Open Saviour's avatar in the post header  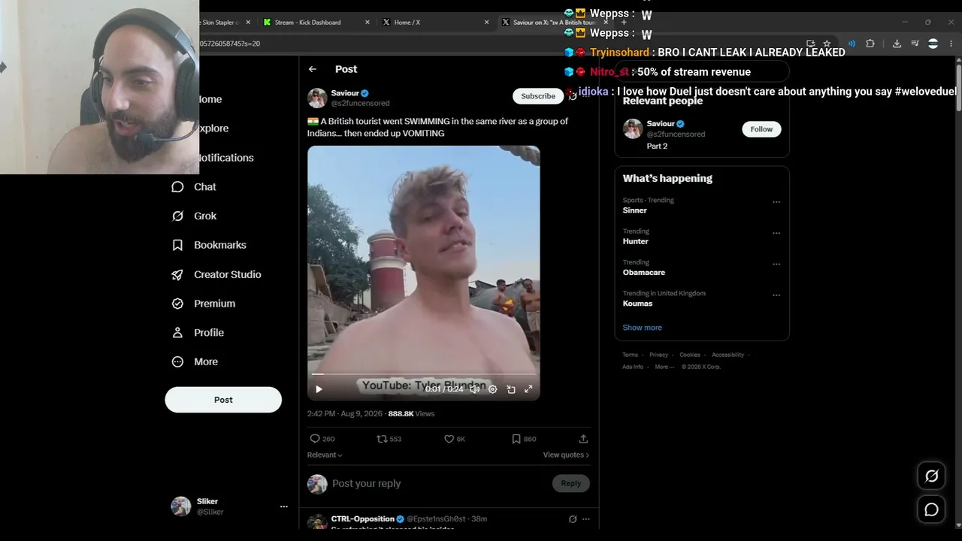(x=317, y=98)
